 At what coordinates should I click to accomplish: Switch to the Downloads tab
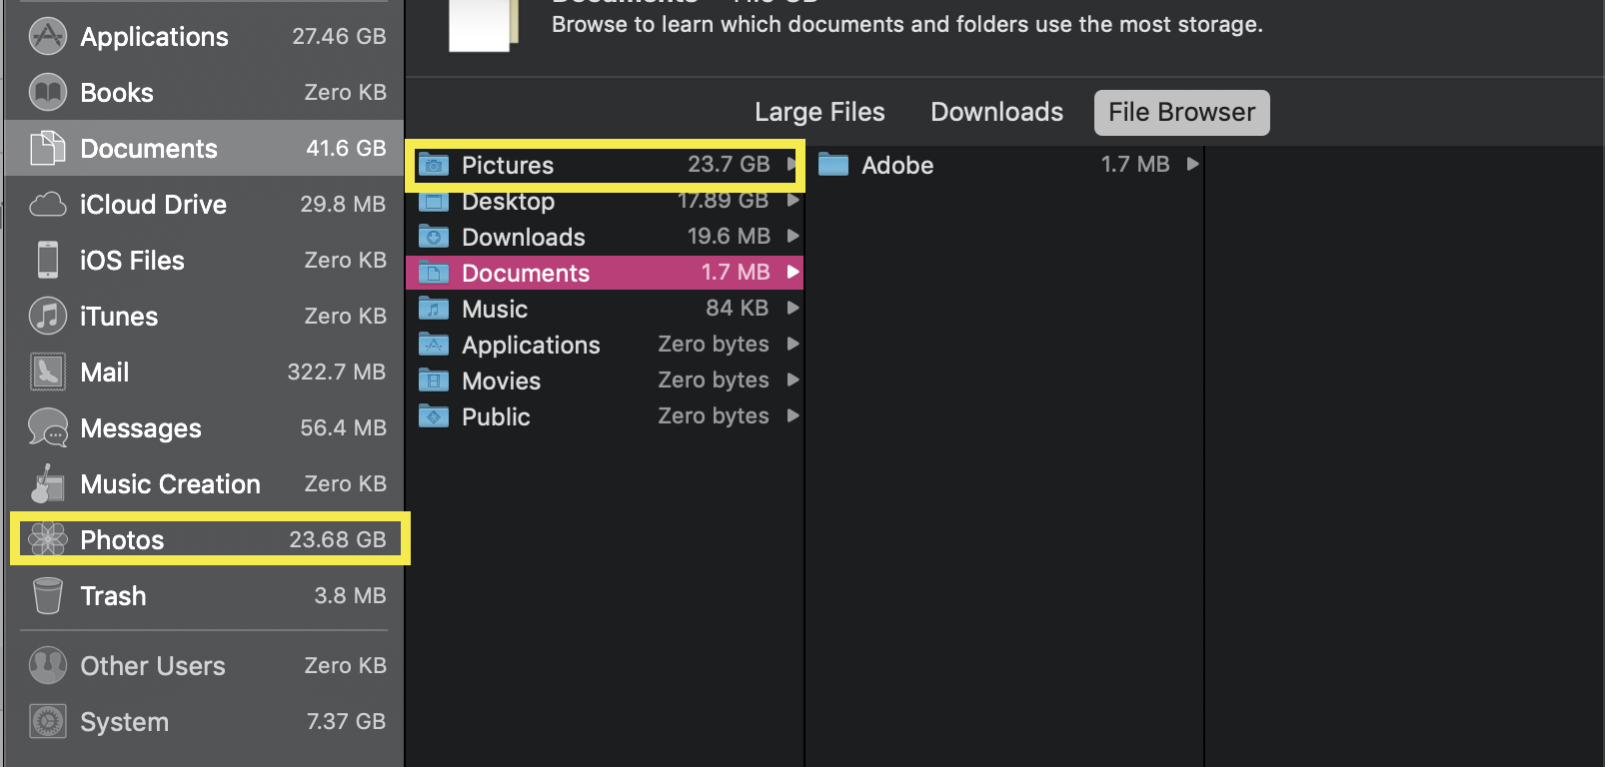[996, 112]
